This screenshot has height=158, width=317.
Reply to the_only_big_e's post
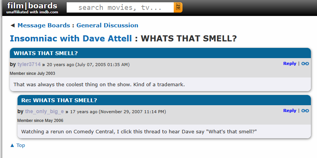click(x=290, y=111)
